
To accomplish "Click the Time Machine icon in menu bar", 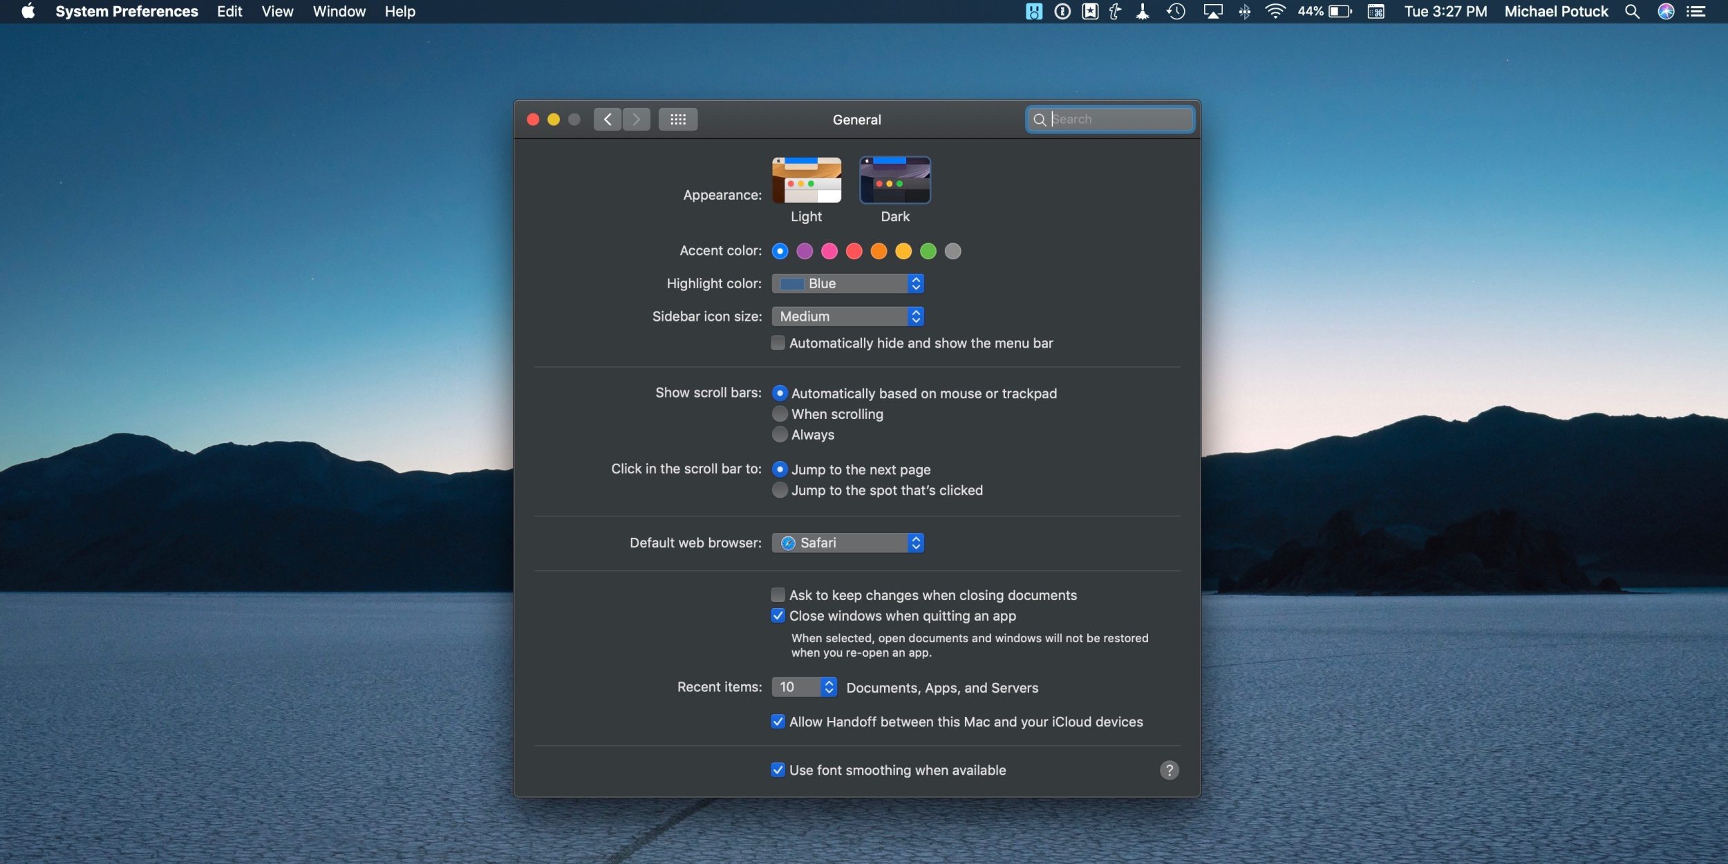I will [x=1177, y=12].
